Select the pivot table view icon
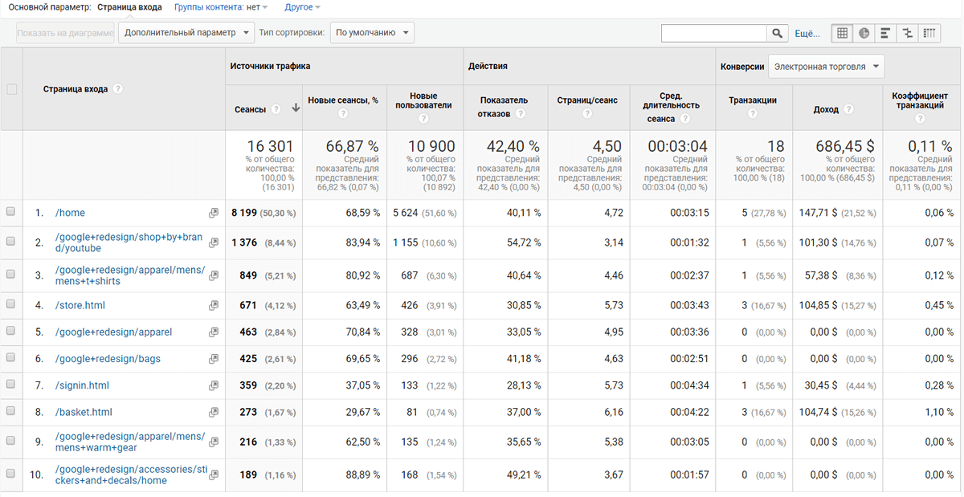Viewport: 964px width, 497px height. click(x=929, y=33)
